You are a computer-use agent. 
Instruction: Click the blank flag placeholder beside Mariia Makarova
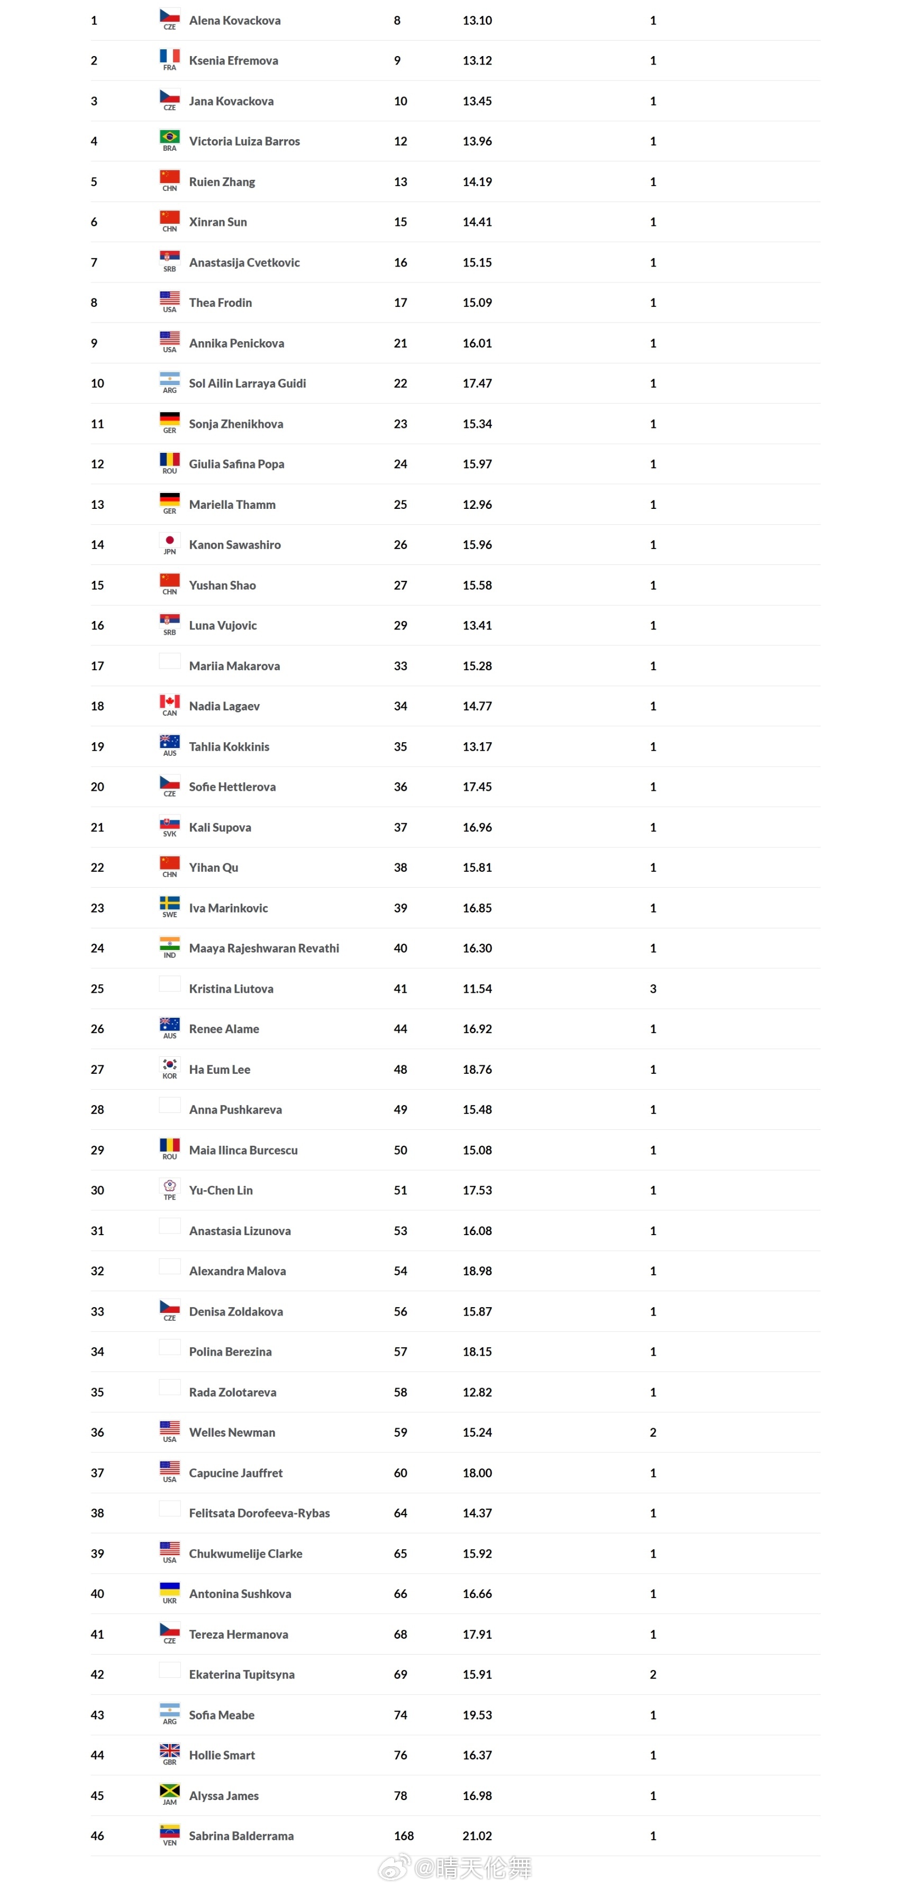(170, 662)
